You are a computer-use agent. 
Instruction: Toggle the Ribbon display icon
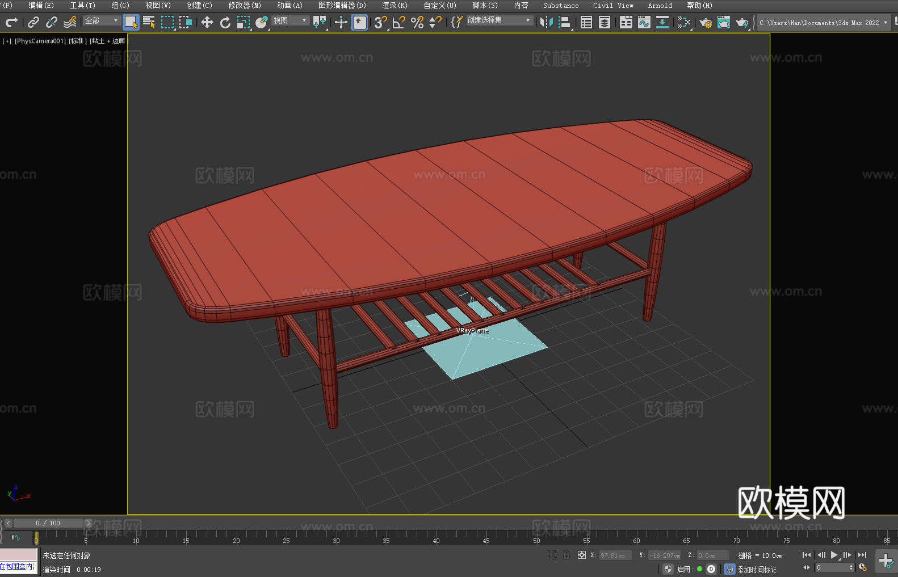626,22
